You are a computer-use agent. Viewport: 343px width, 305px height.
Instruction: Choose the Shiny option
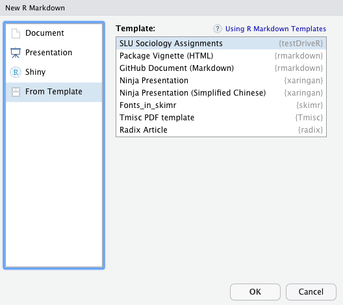pyautogui.click(x=54, y=72)
